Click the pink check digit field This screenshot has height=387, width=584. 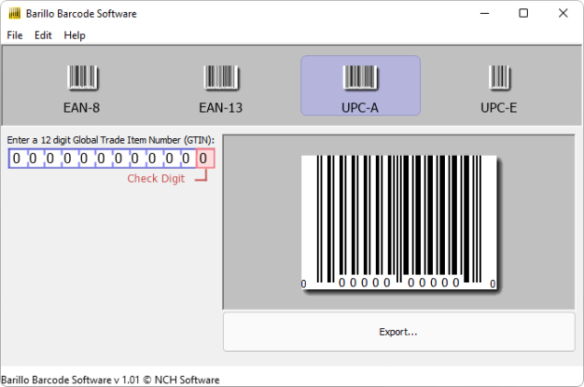click(x=205, y=158)
